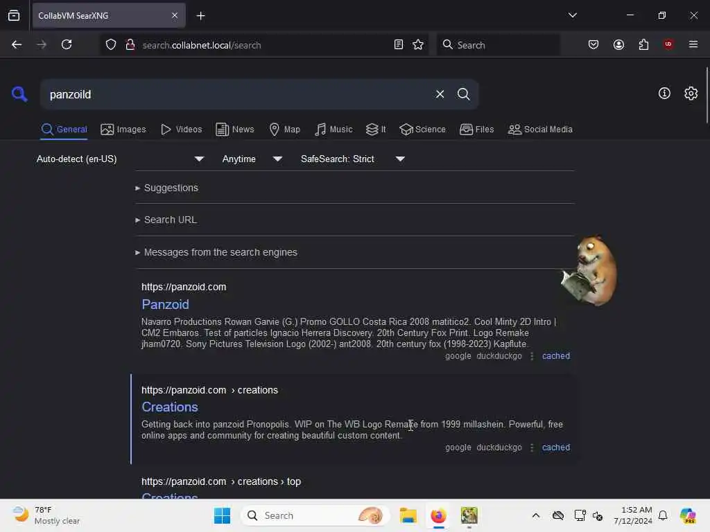Screen dimensions: 710x532
Task: Open Auto-detect language dropdown
Action: coord(119,159)
